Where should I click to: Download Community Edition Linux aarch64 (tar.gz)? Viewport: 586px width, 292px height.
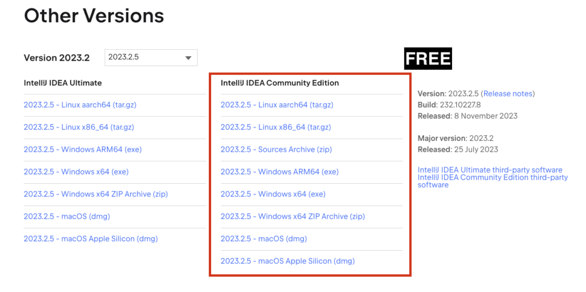point(277,105)
